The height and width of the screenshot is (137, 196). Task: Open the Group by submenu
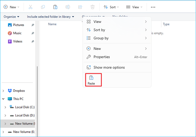(101, 38)
